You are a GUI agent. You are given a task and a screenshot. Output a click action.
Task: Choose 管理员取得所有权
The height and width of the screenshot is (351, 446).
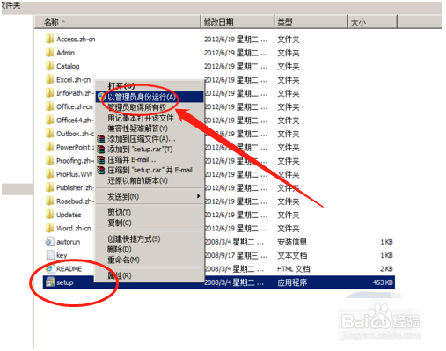click(x=150, y=107)
